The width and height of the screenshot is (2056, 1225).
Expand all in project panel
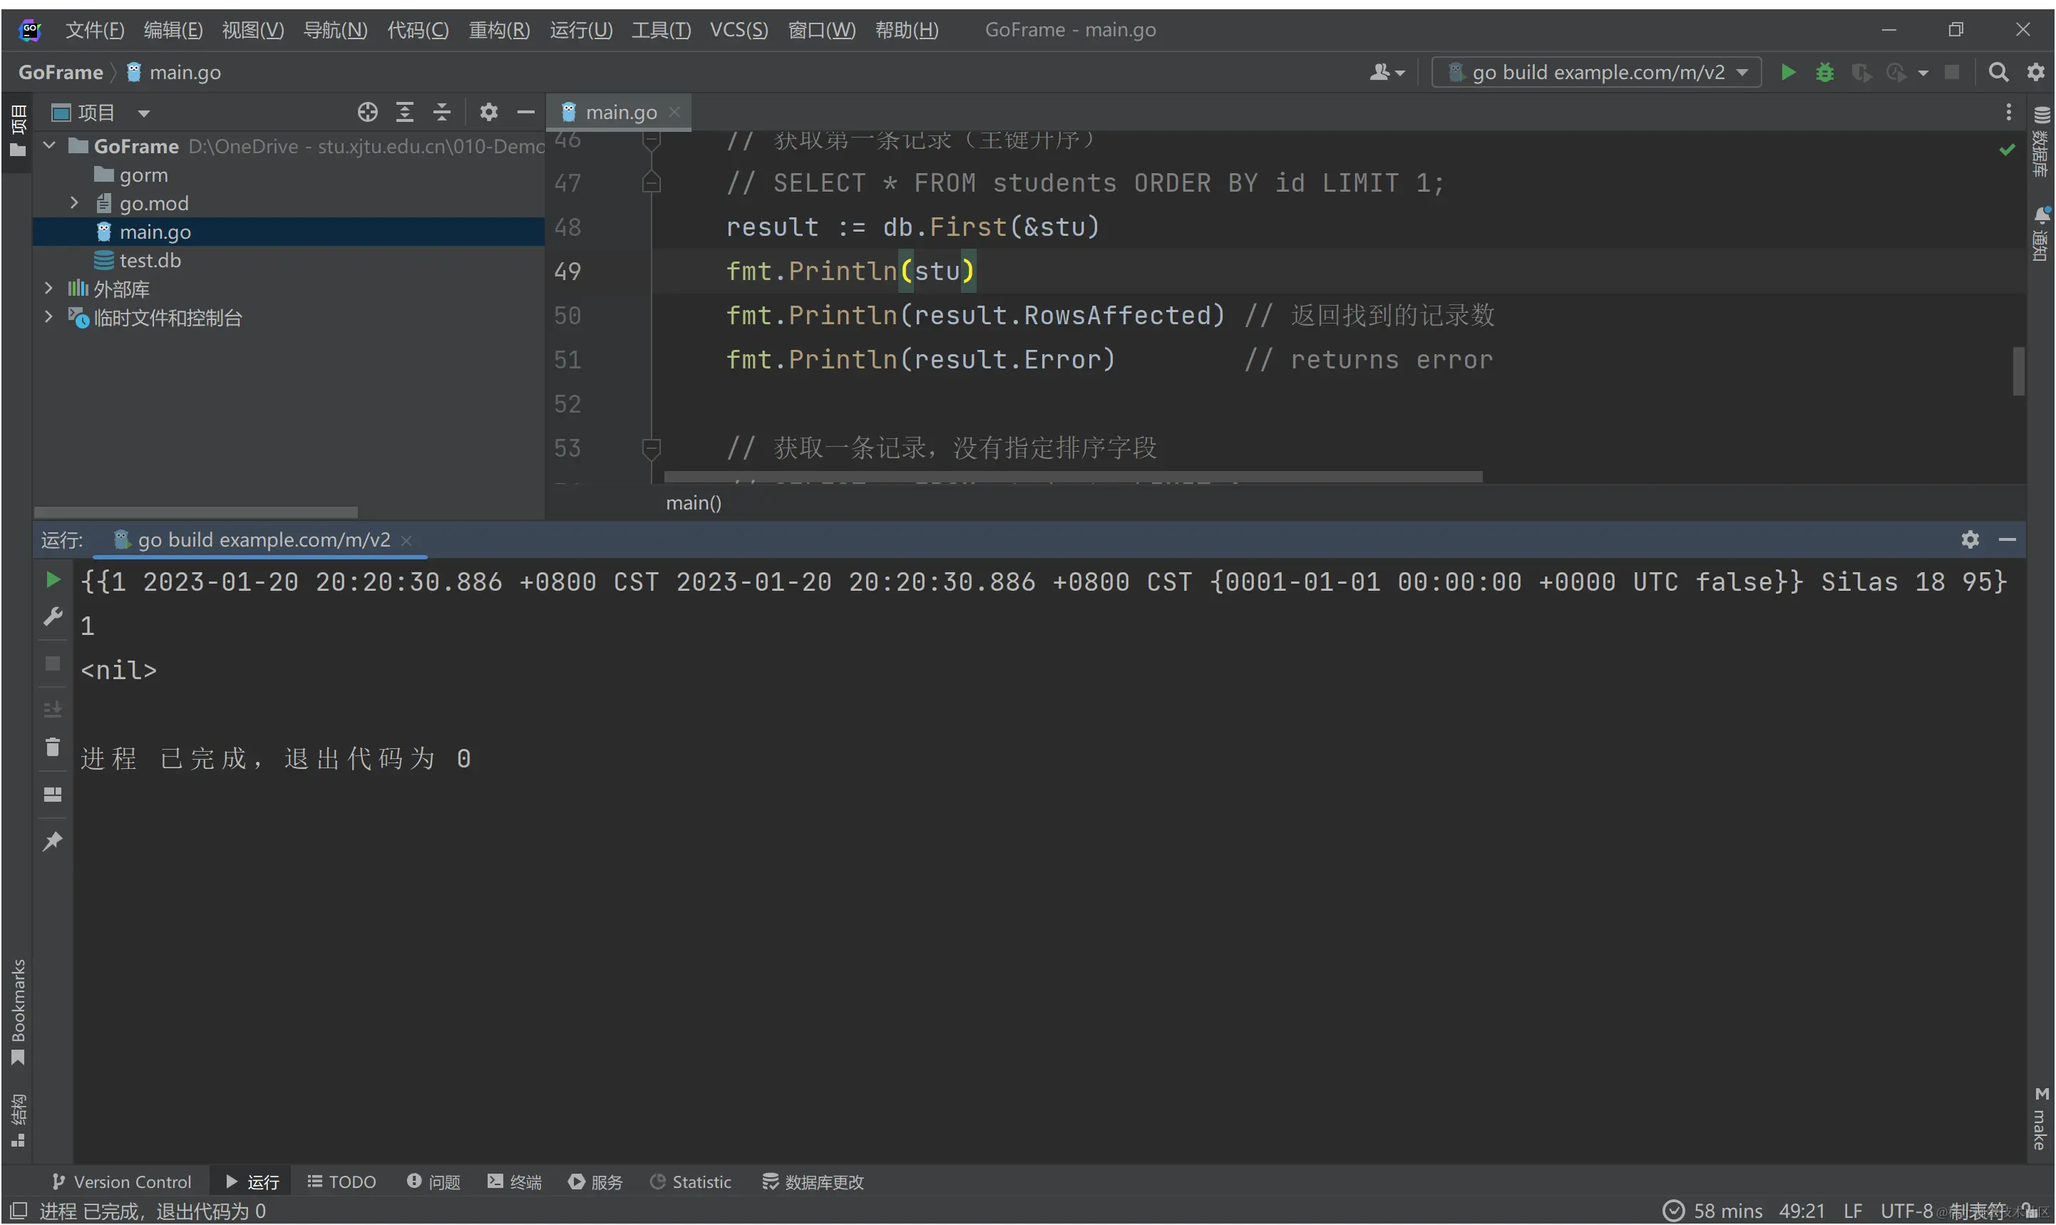pyautogui.click(x=405, y=113)
